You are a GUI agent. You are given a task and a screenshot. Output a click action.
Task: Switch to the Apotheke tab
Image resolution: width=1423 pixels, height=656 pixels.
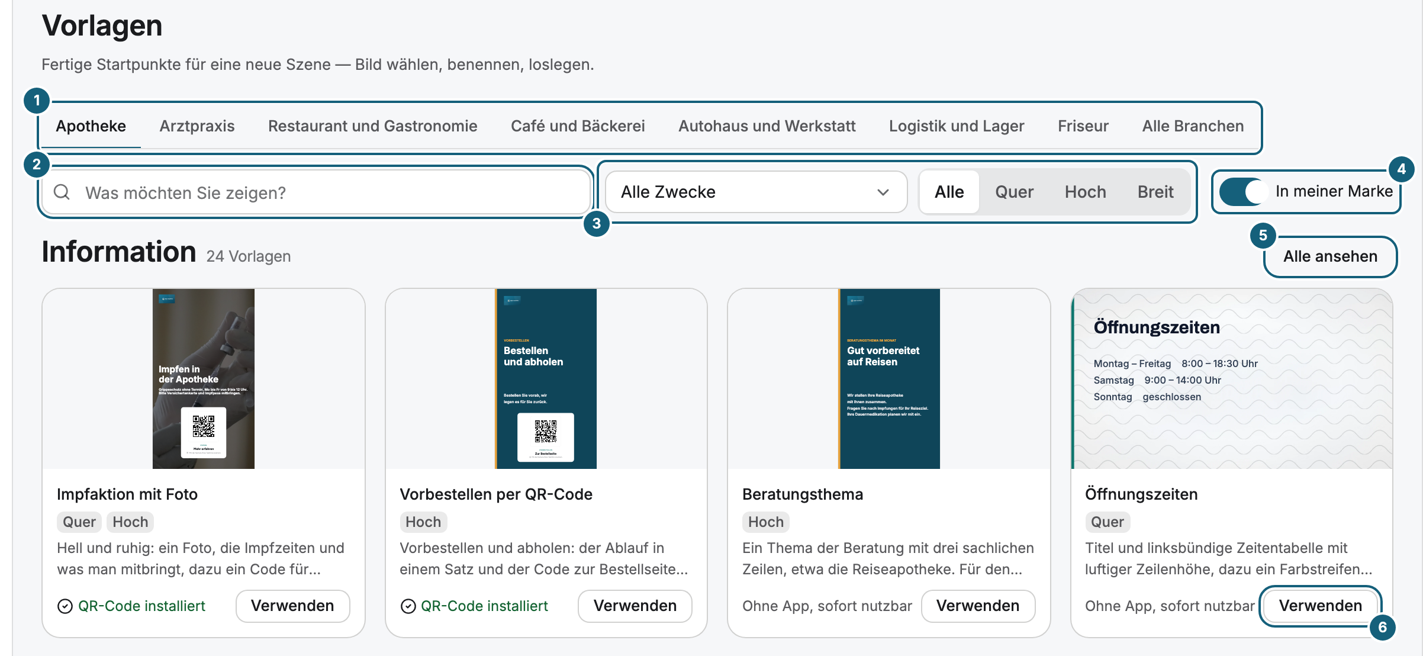[x=91, y=126]
